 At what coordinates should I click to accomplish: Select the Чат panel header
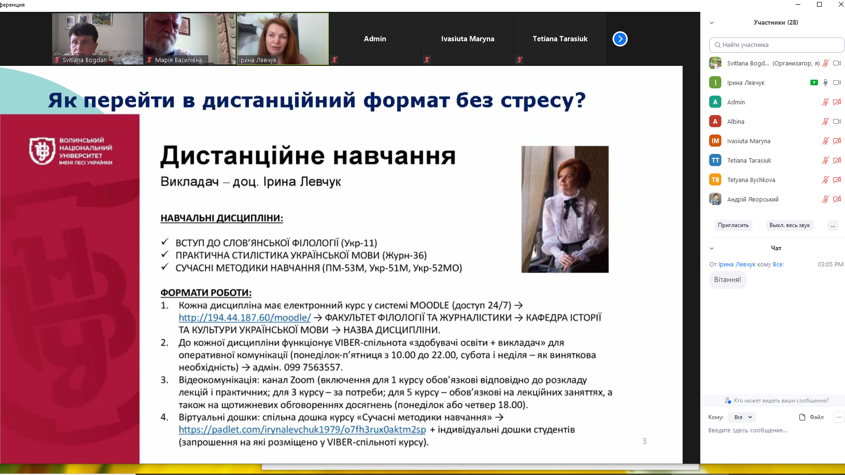(776, 247)
